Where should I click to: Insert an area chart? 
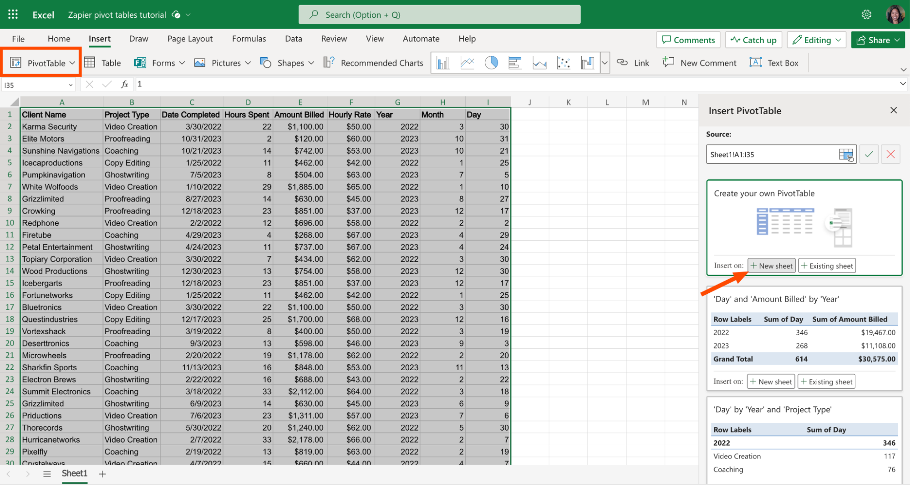click(x=539, y=63)
